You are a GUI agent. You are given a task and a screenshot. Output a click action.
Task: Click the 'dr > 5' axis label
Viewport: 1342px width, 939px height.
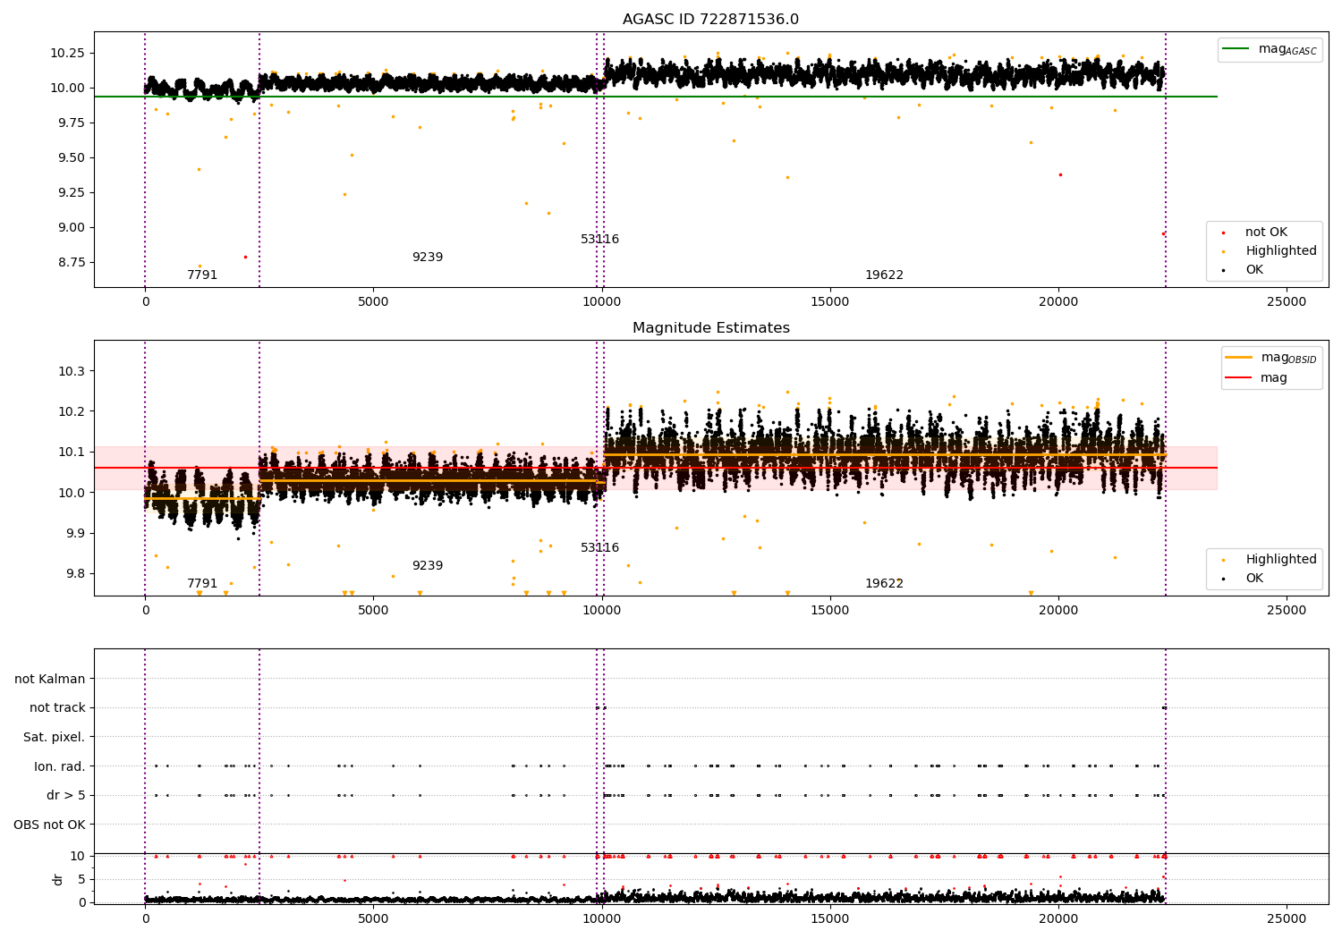point(66,796)
